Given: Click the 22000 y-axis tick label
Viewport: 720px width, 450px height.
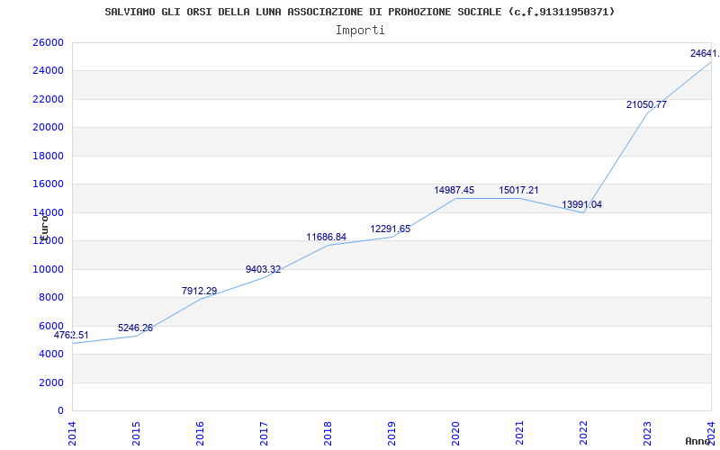Looking at the screenshot, I should 49,99.
